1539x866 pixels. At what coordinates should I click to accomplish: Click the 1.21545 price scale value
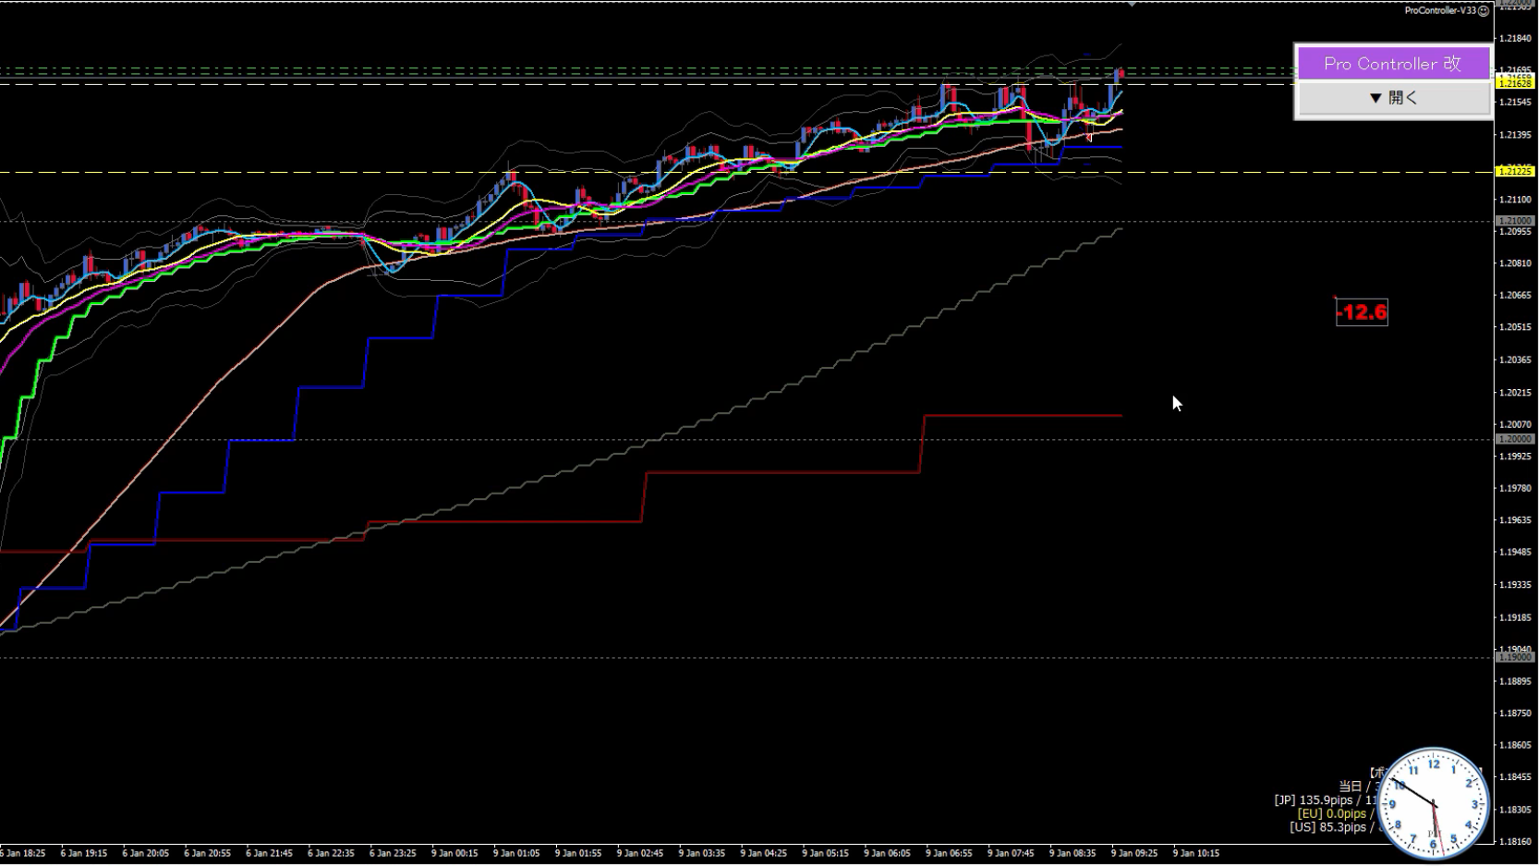click(1516, 103)
